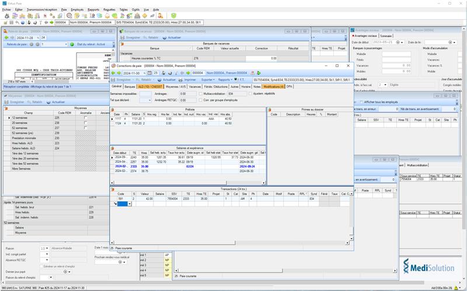
Task: Go to next employee with main green arrow
Action: click(x=51, y=22)
